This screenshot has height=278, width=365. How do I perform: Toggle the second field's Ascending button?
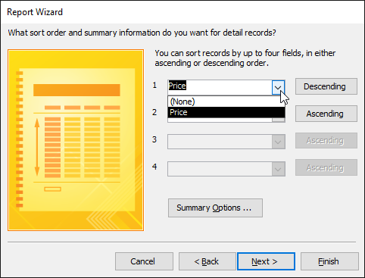326,114
